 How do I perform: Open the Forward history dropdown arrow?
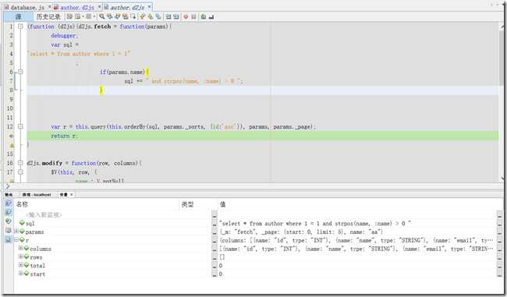[x=94, y=16]
